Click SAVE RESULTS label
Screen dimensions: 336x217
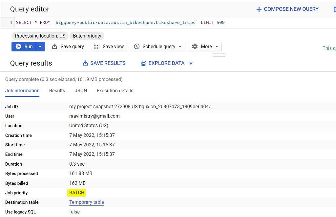click(x=108, y=63)
